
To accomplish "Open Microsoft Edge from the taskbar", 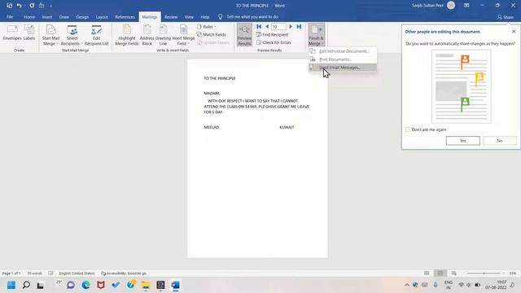I will coord(85,285).
